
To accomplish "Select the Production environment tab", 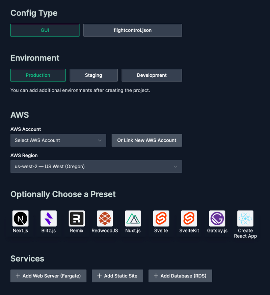I will pos(38,75).
